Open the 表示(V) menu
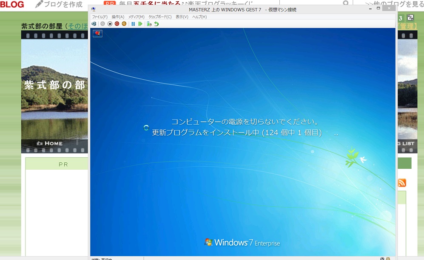This screenshot has width=424, height=260. [x=182, y=17]
